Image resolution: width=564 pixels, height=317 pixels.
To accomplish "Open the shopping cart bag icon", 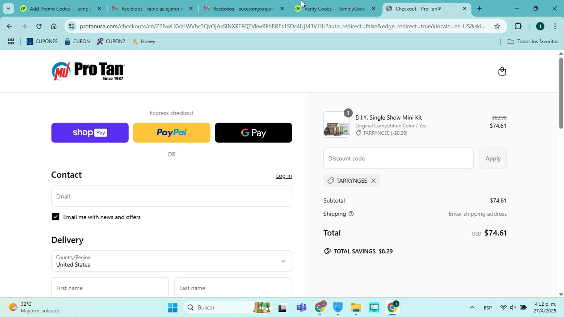I will 502,71.
